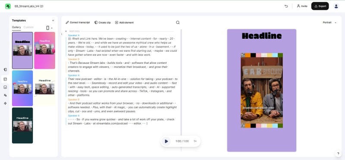
Task: Click the Invite button
Action: point(302,6)
